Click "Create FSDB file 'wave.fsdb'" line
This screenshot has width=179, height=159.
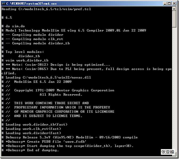(x=44, y=142)
